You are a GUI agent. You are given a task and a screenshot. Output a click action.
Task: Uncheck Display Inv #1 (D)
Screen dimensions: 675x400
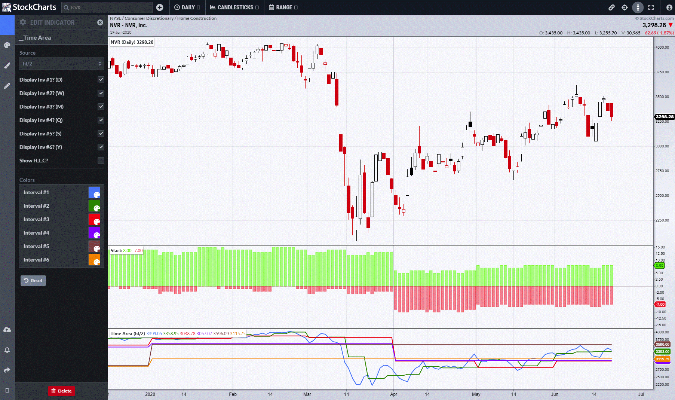pos(101,80)
